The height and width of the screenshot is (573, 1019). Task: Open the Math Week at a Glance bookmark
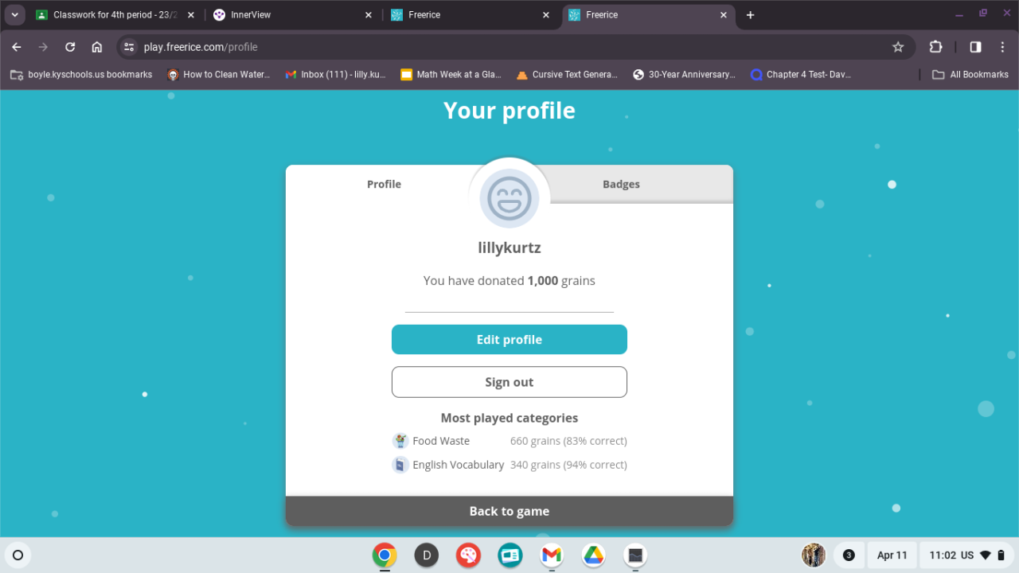[451, 74]
